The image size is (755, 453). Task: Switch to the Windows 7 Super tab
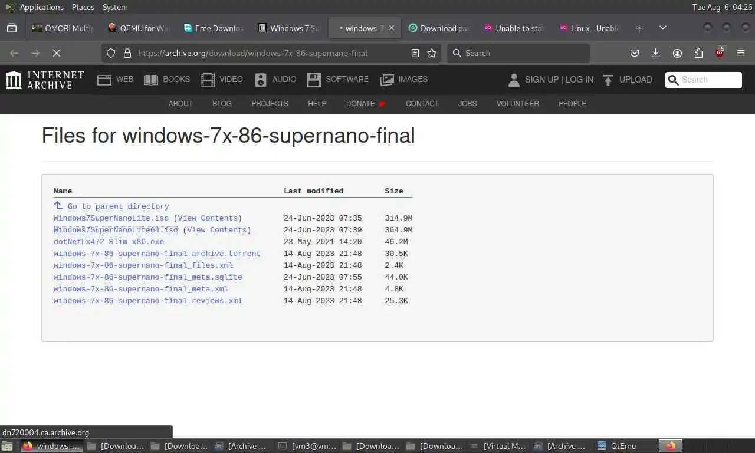[x=290, y=28]
